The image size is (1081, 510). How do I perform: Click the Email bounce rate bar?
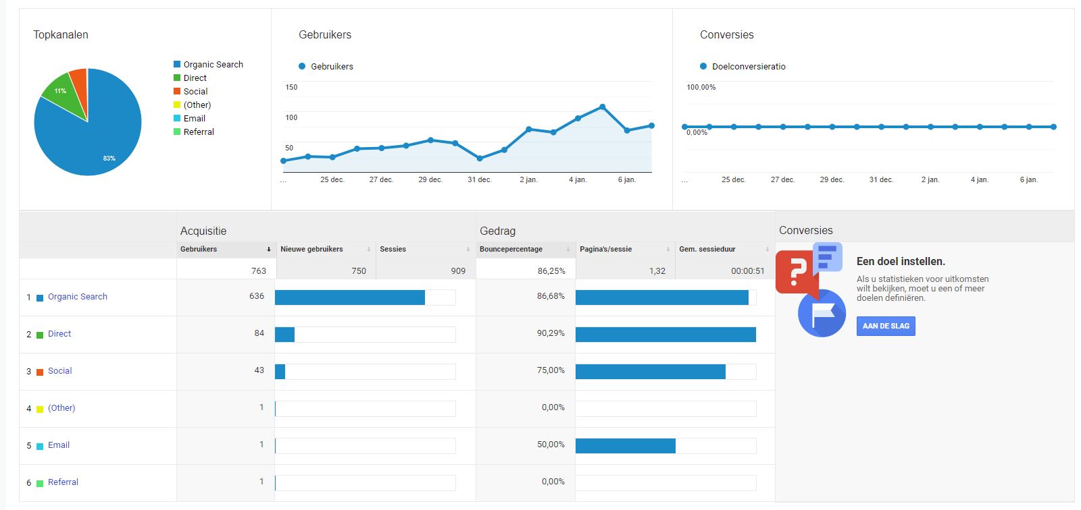(626, 446)
